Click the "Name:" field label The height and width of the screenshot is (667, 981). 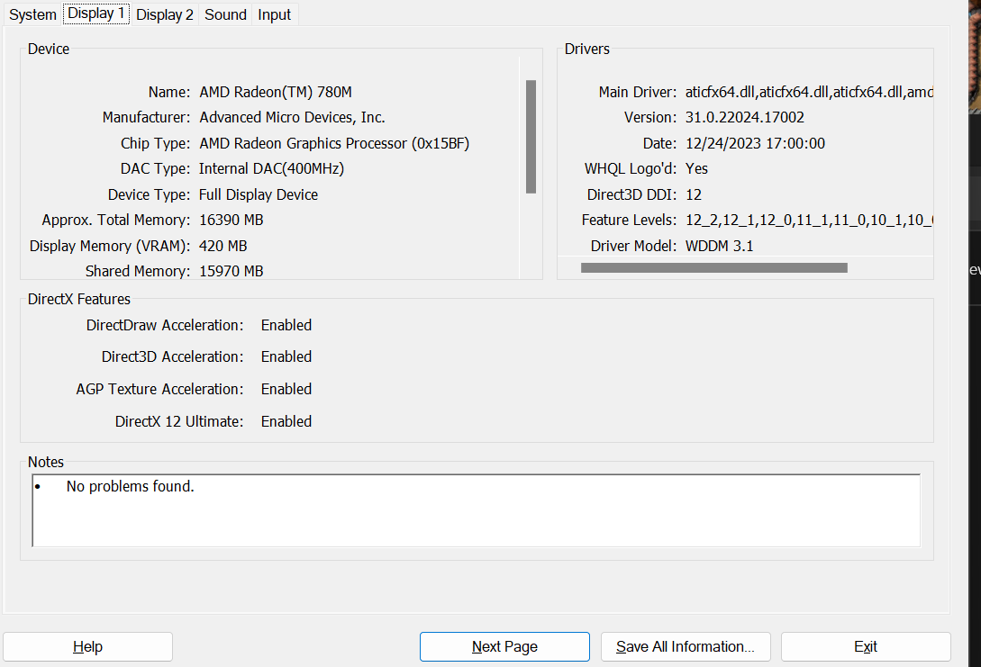169,92
